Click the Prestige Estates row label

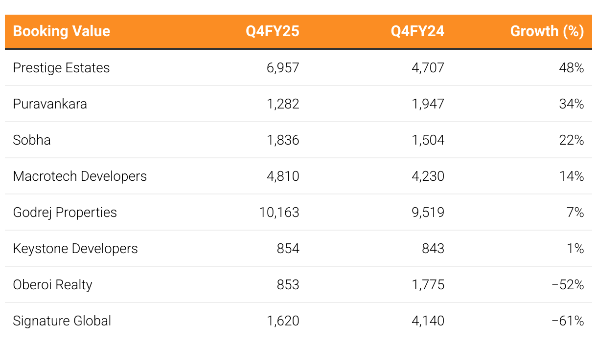pos(62,67)
